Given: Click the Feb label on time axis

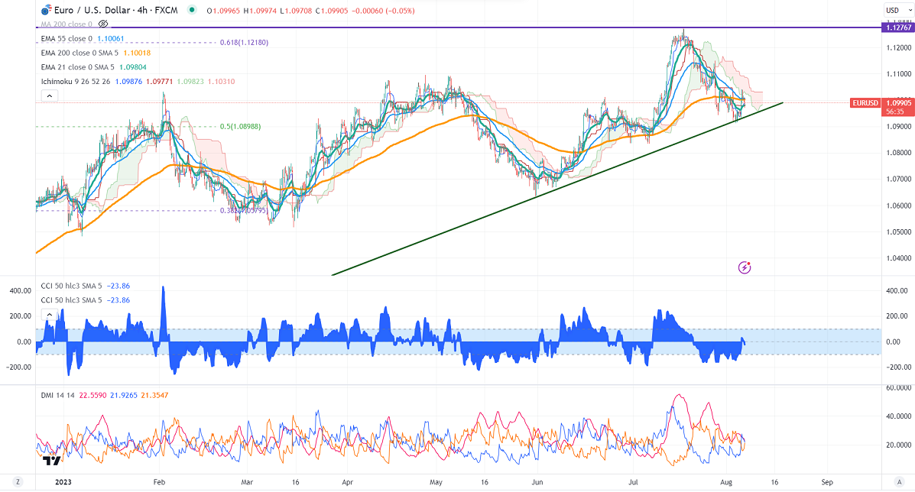Looking at the screenshot, I should (x=159, y=482).
